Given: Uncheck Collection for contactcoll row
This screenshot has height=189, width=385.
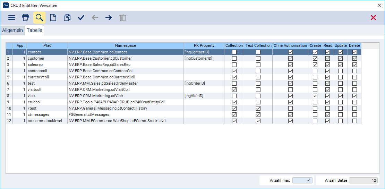Looking at the screenshot, I should (234, 71).
